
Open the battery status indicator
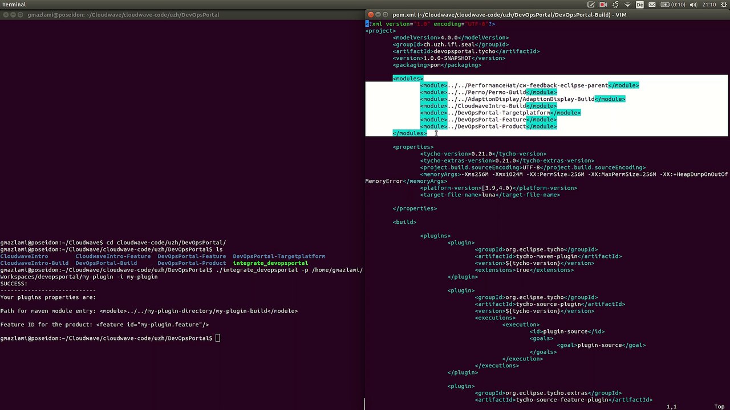[x=673, y=5]
